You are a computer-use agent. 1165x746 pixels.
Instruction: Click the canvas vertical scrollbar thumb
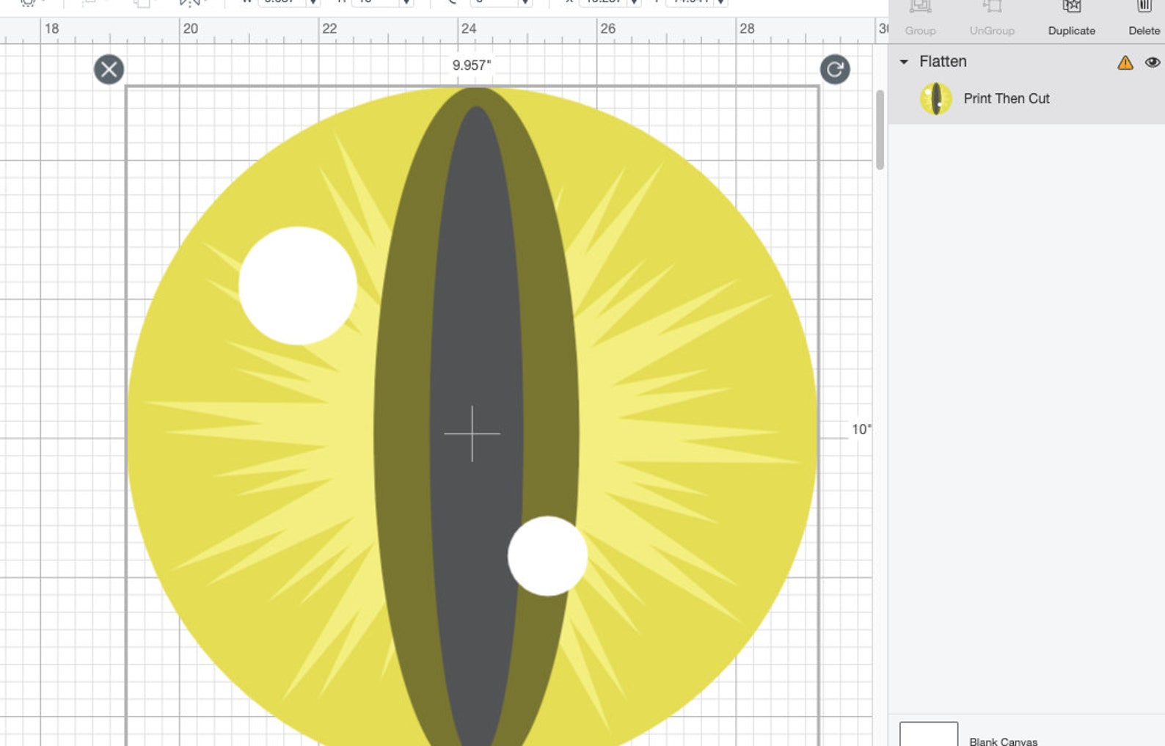click(x=880, y=130)
